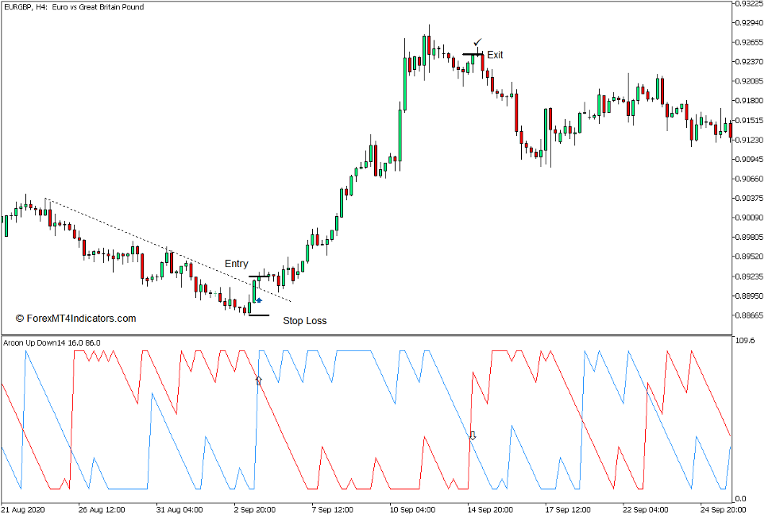Click the checkmark icon above the Exit label

[x=477, y=41]
